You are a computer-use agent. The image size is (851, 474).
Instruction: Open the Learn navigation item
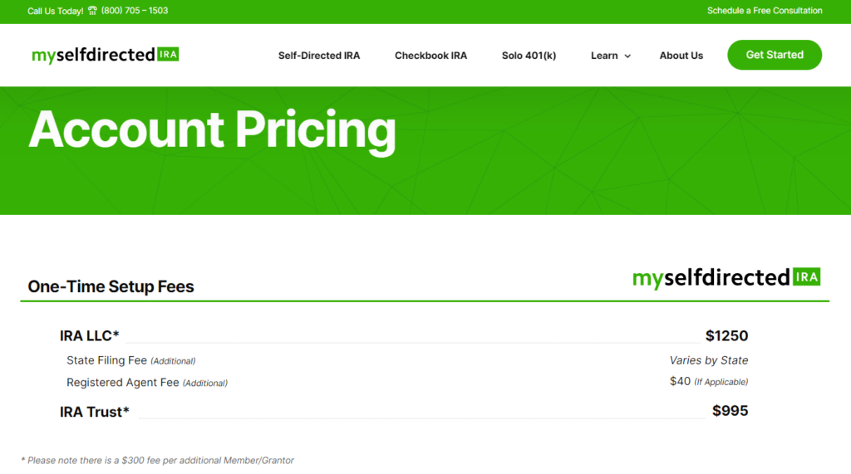click(604, 56)
